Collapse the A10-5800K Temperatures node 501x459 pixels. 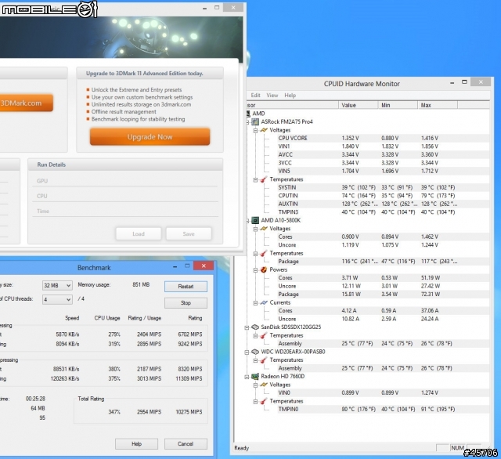point(255,254)
